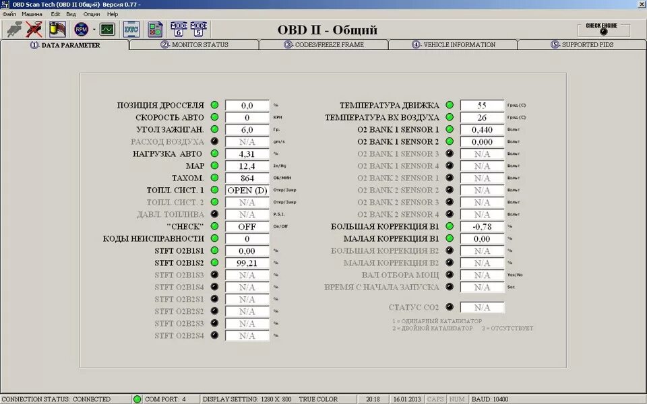Click the "CHECK" row green indicator
647x404 pixels.
pos(214,226)
